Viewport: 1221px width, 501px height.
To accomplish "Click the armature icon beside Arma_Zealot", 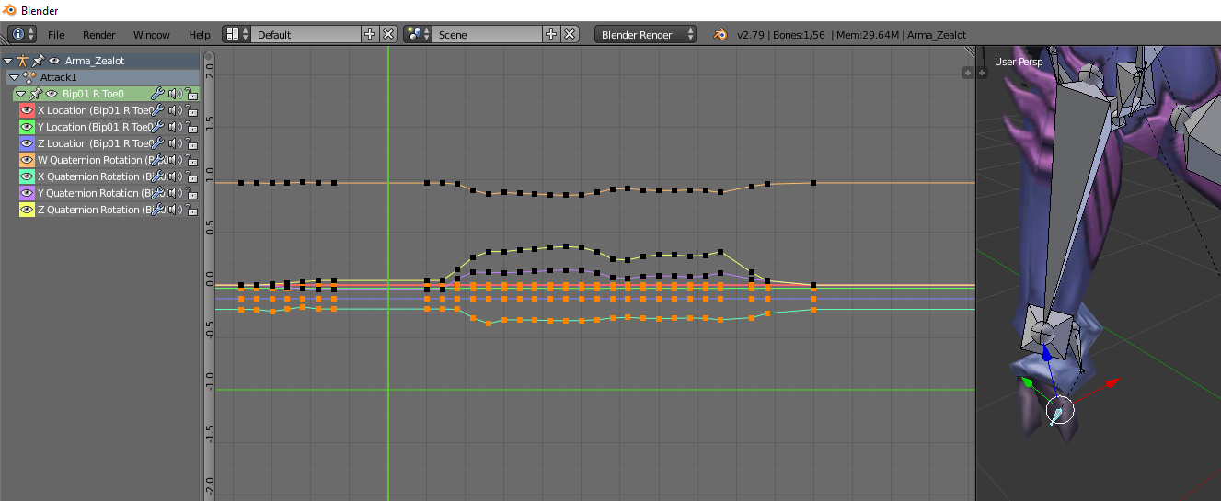I will (x=23, y=61).
